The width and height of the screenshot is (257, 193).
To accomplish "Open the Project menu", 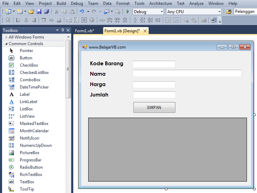I will pos(45,3).
